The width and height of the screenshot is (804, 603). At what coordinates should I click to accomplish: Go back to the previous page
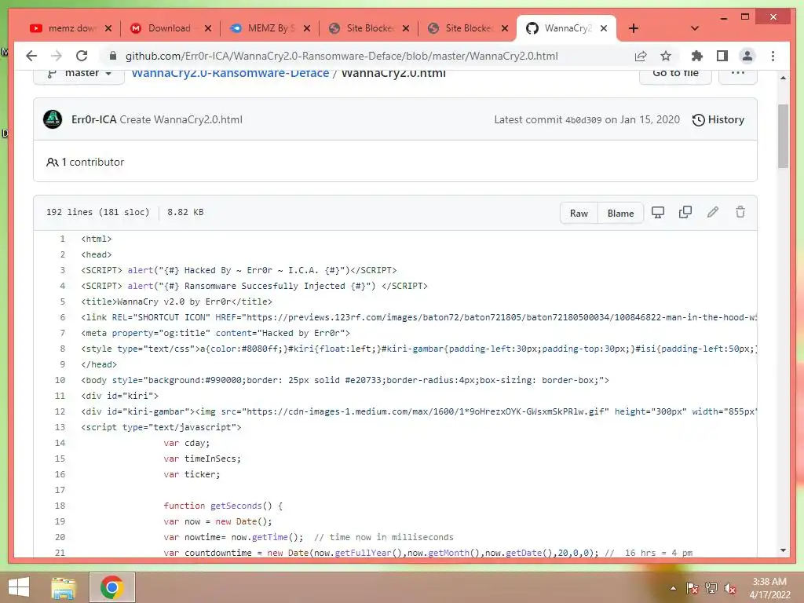point(31,56)
